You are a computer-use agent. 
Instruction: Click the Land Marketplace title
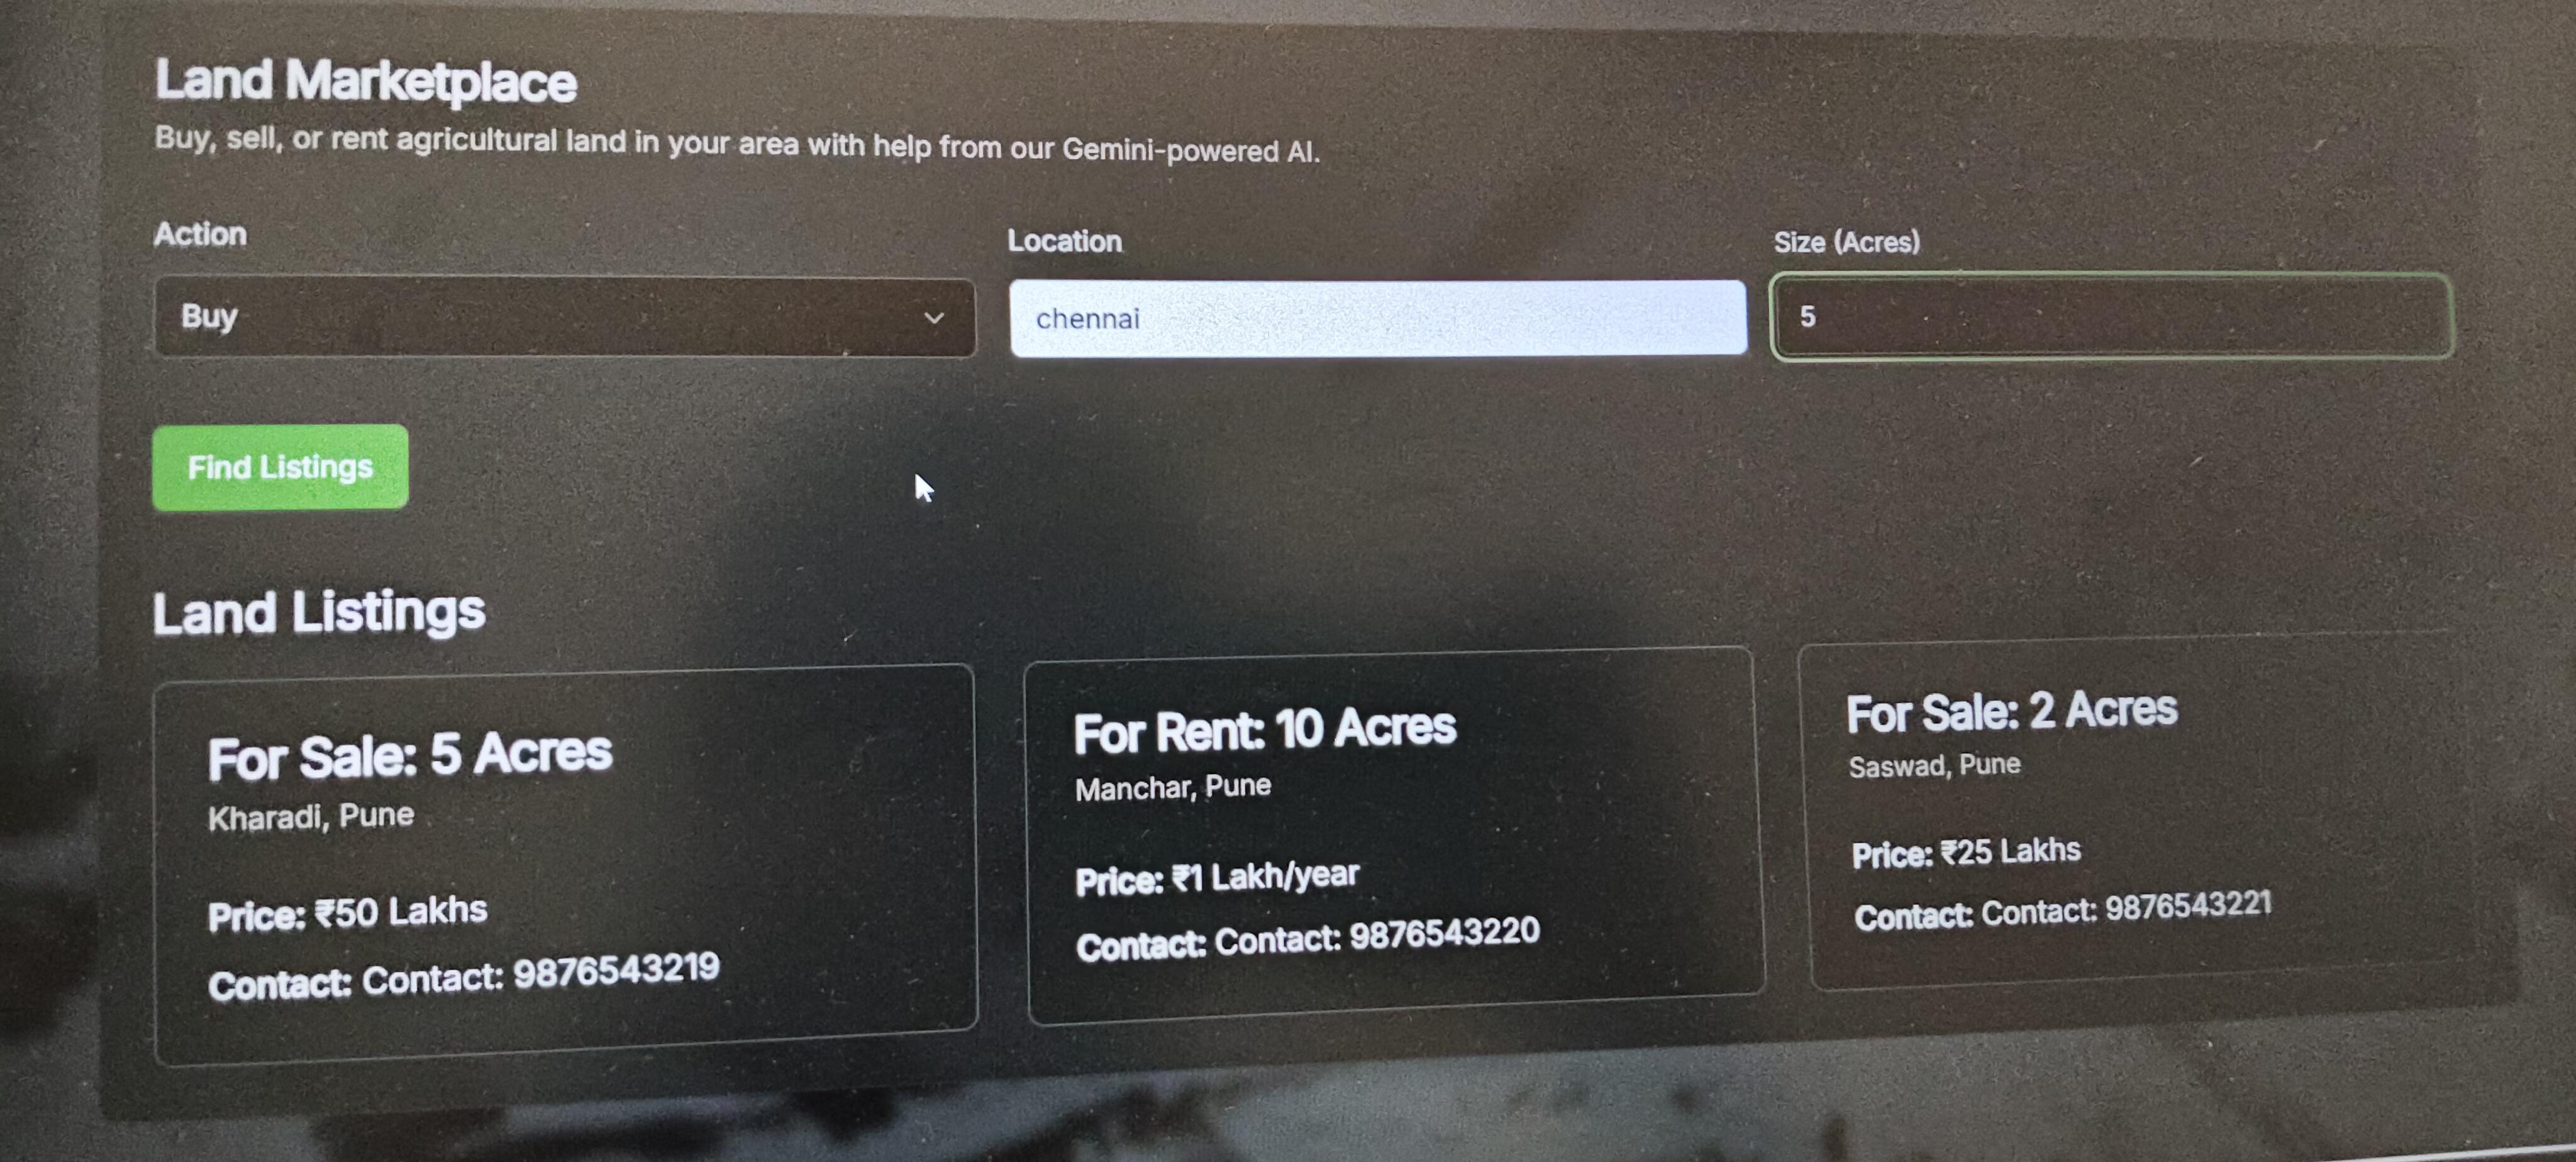click(365, 80)
